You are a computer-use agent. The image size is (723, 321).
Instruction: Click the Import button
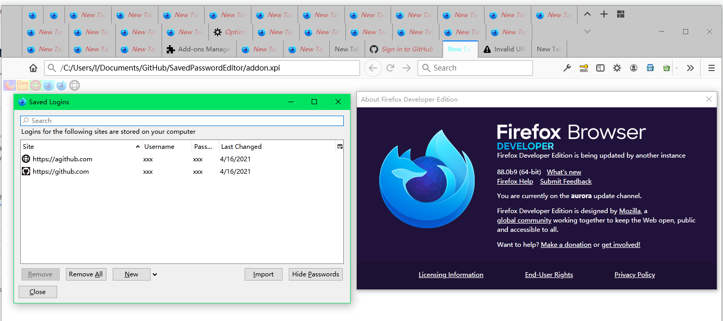(x=263, y=274)
